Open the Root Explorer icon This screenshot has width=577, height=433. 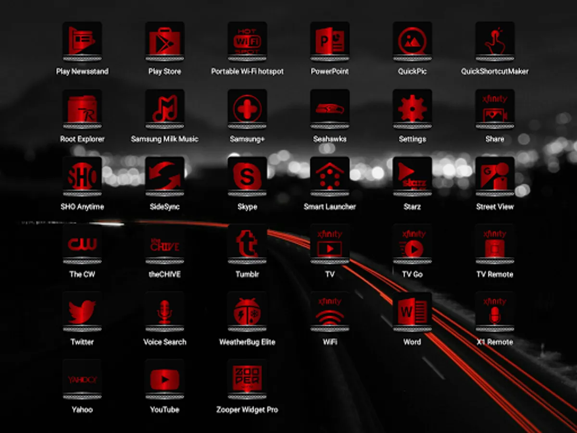click(82, 109)
